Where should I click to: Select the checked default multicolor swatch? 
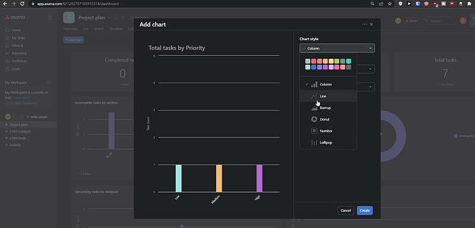[308, 61]
